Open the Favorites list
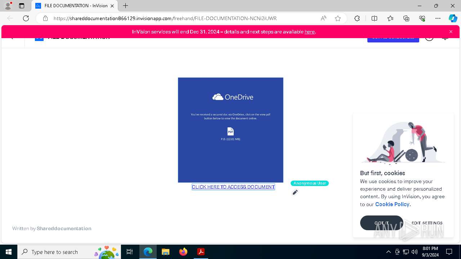 click(390, 18)
